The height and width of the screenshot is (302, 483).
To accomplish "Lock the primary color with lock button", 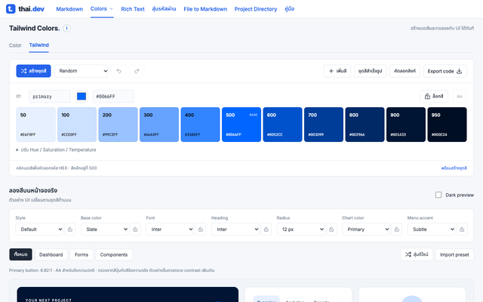I will (434, 96).
